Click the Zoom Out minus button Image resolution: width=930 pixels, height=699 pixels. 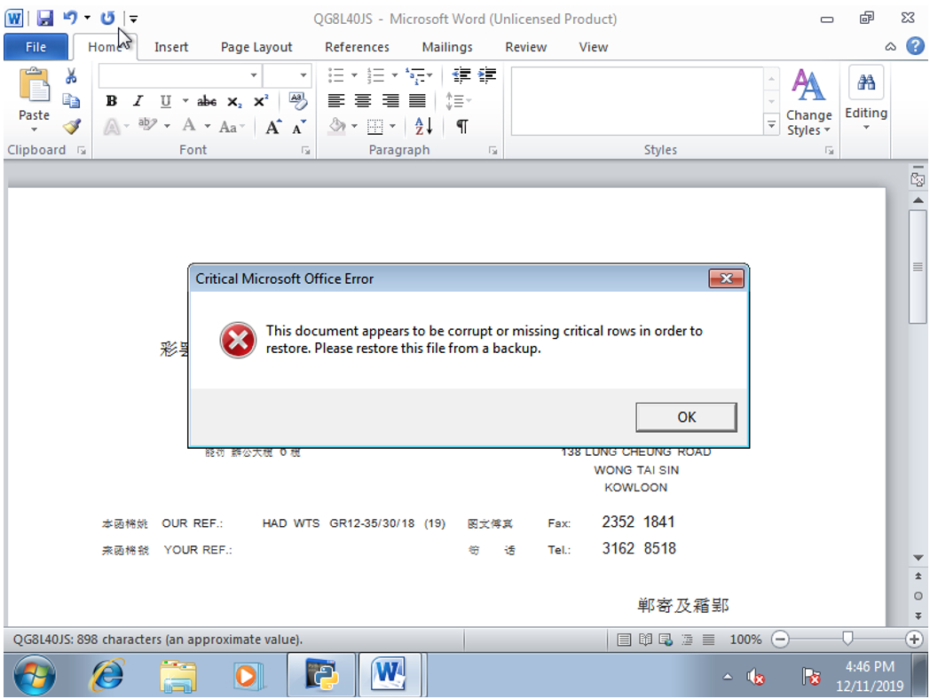click(x=781, y=639)
